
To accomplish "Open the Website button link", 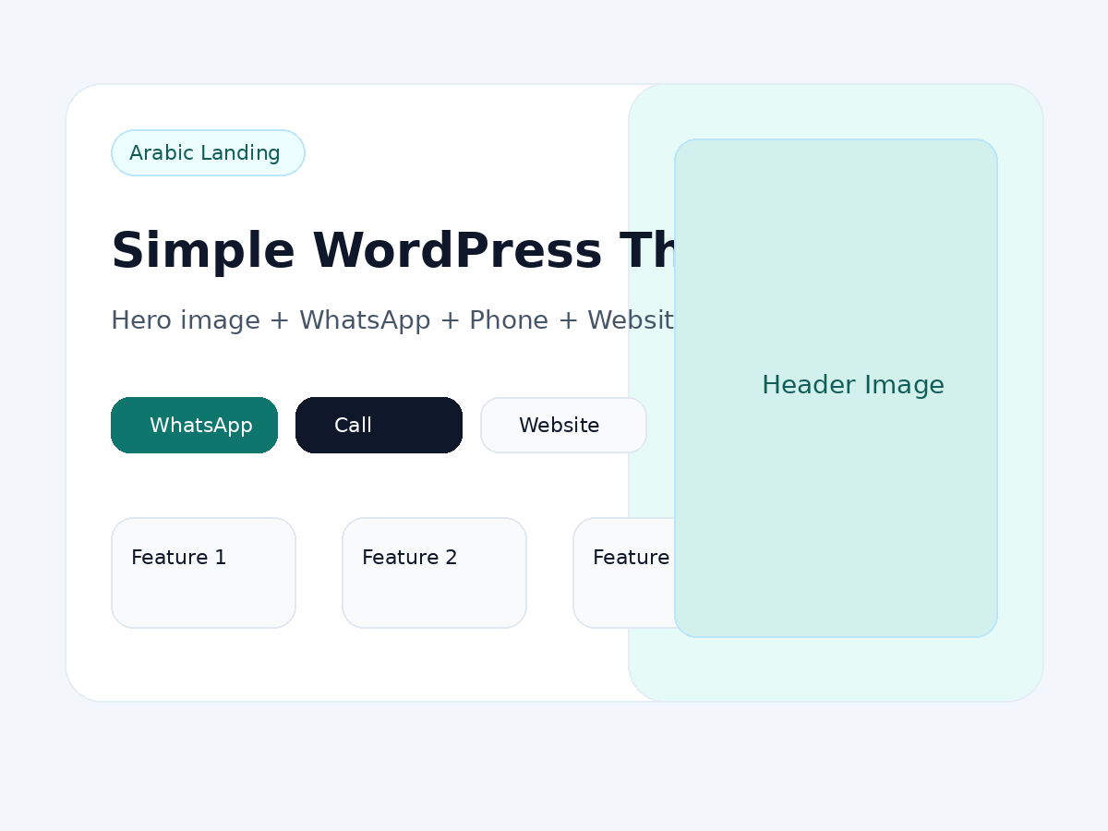I will tap(563, 426).
